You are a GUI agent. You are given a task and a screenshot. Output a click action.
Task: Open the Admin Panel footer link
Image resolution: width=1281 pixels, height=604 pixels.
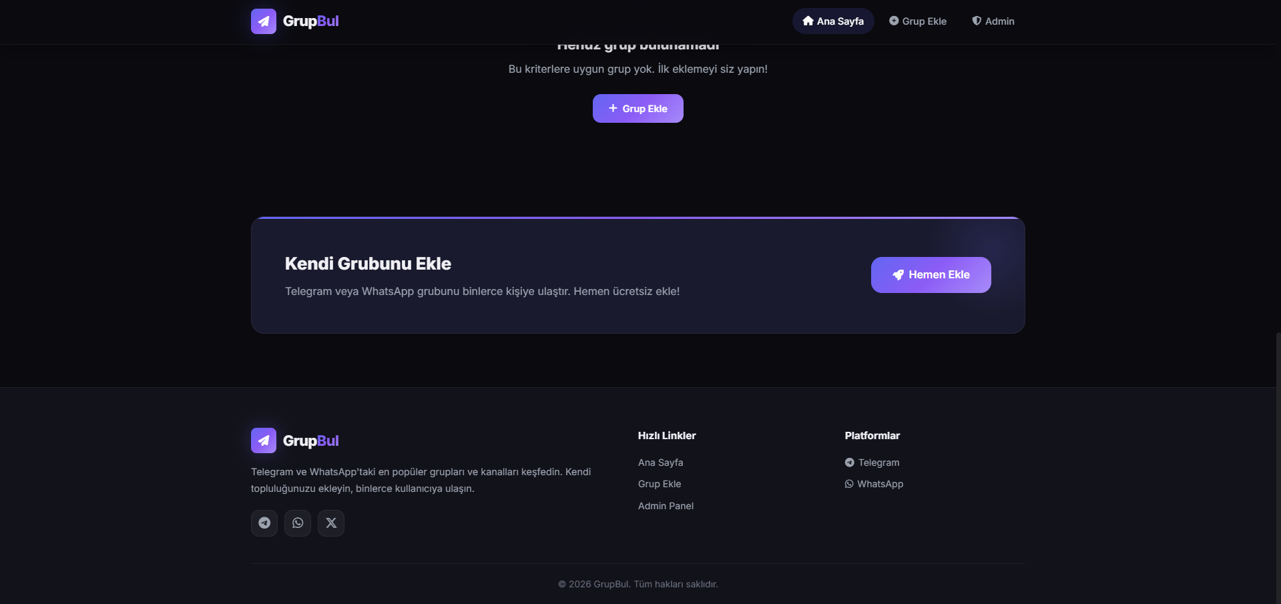(x=666, y=506)
